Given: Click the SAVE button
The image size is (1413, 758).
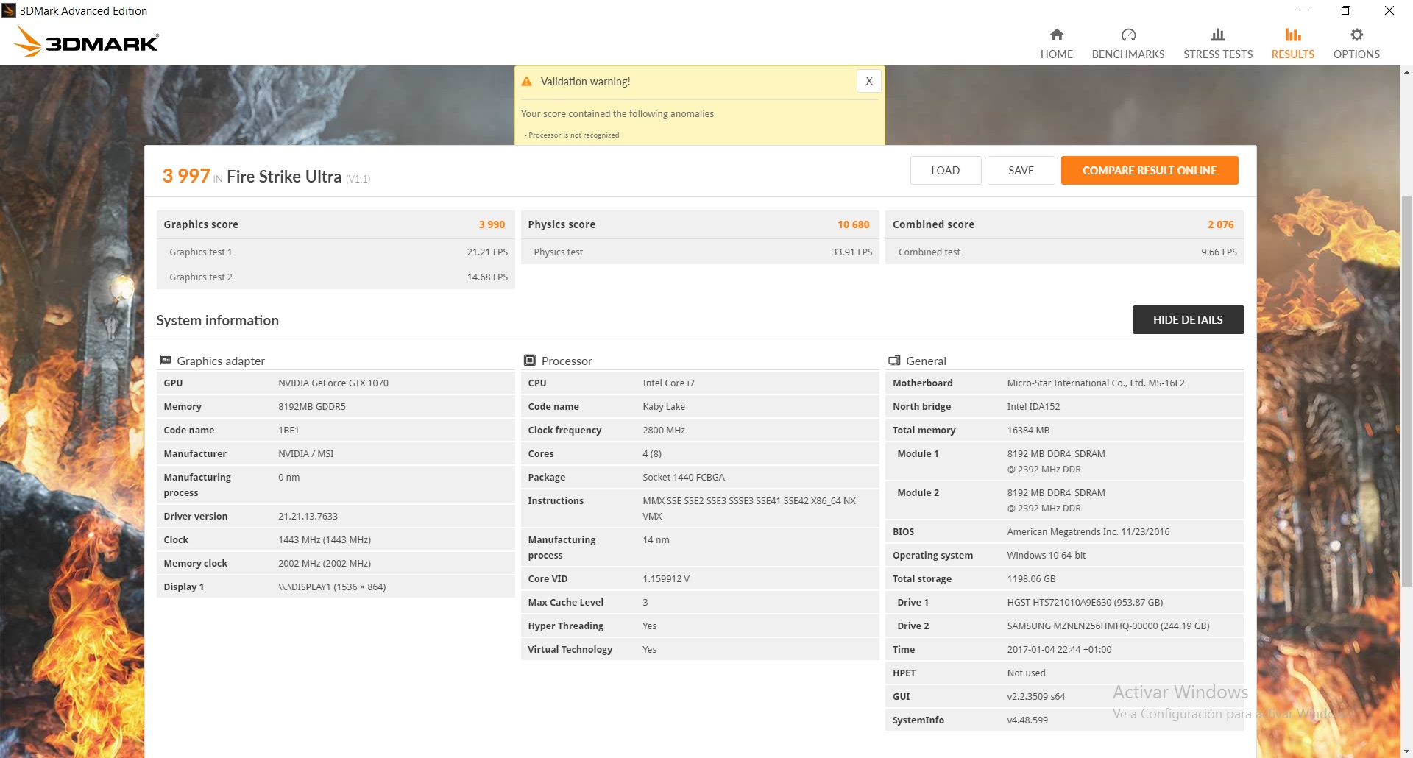Looking at the screenshot, I should (1021, 170).
